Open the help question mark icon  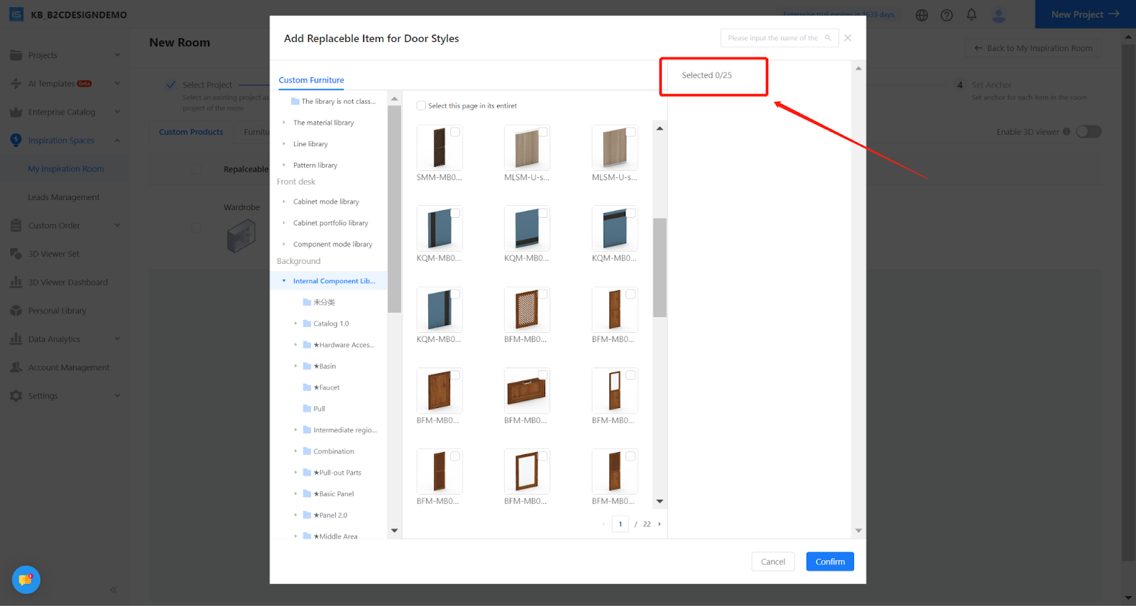point(946,15)
